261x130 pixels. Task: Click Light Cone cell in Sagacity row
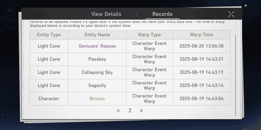(x=49, y=85)
